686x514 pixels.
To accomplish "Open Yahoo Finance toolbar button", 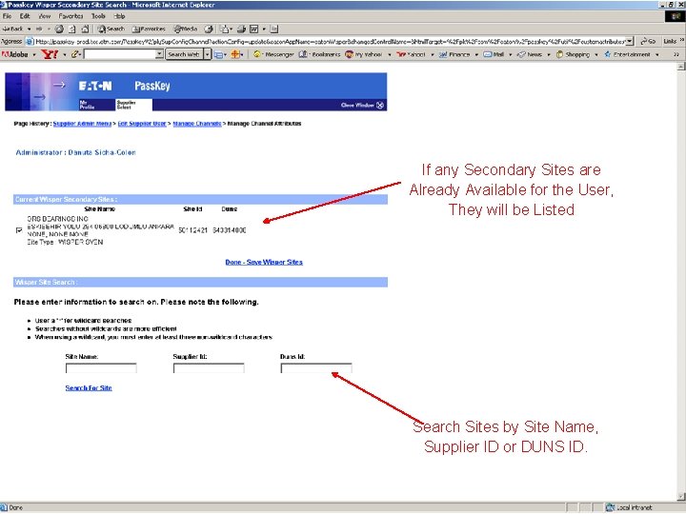I will (454, 54).
